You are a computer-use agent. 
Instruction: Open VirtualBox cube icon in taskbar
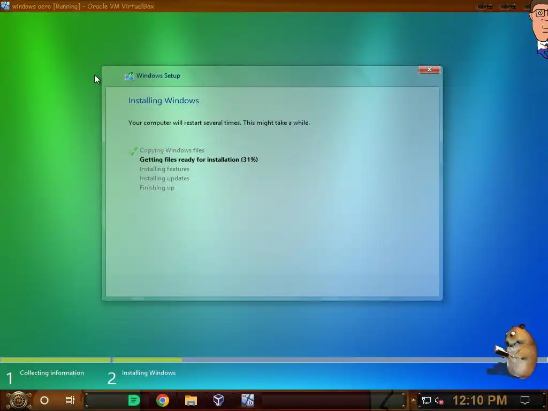tap(218, 400)
